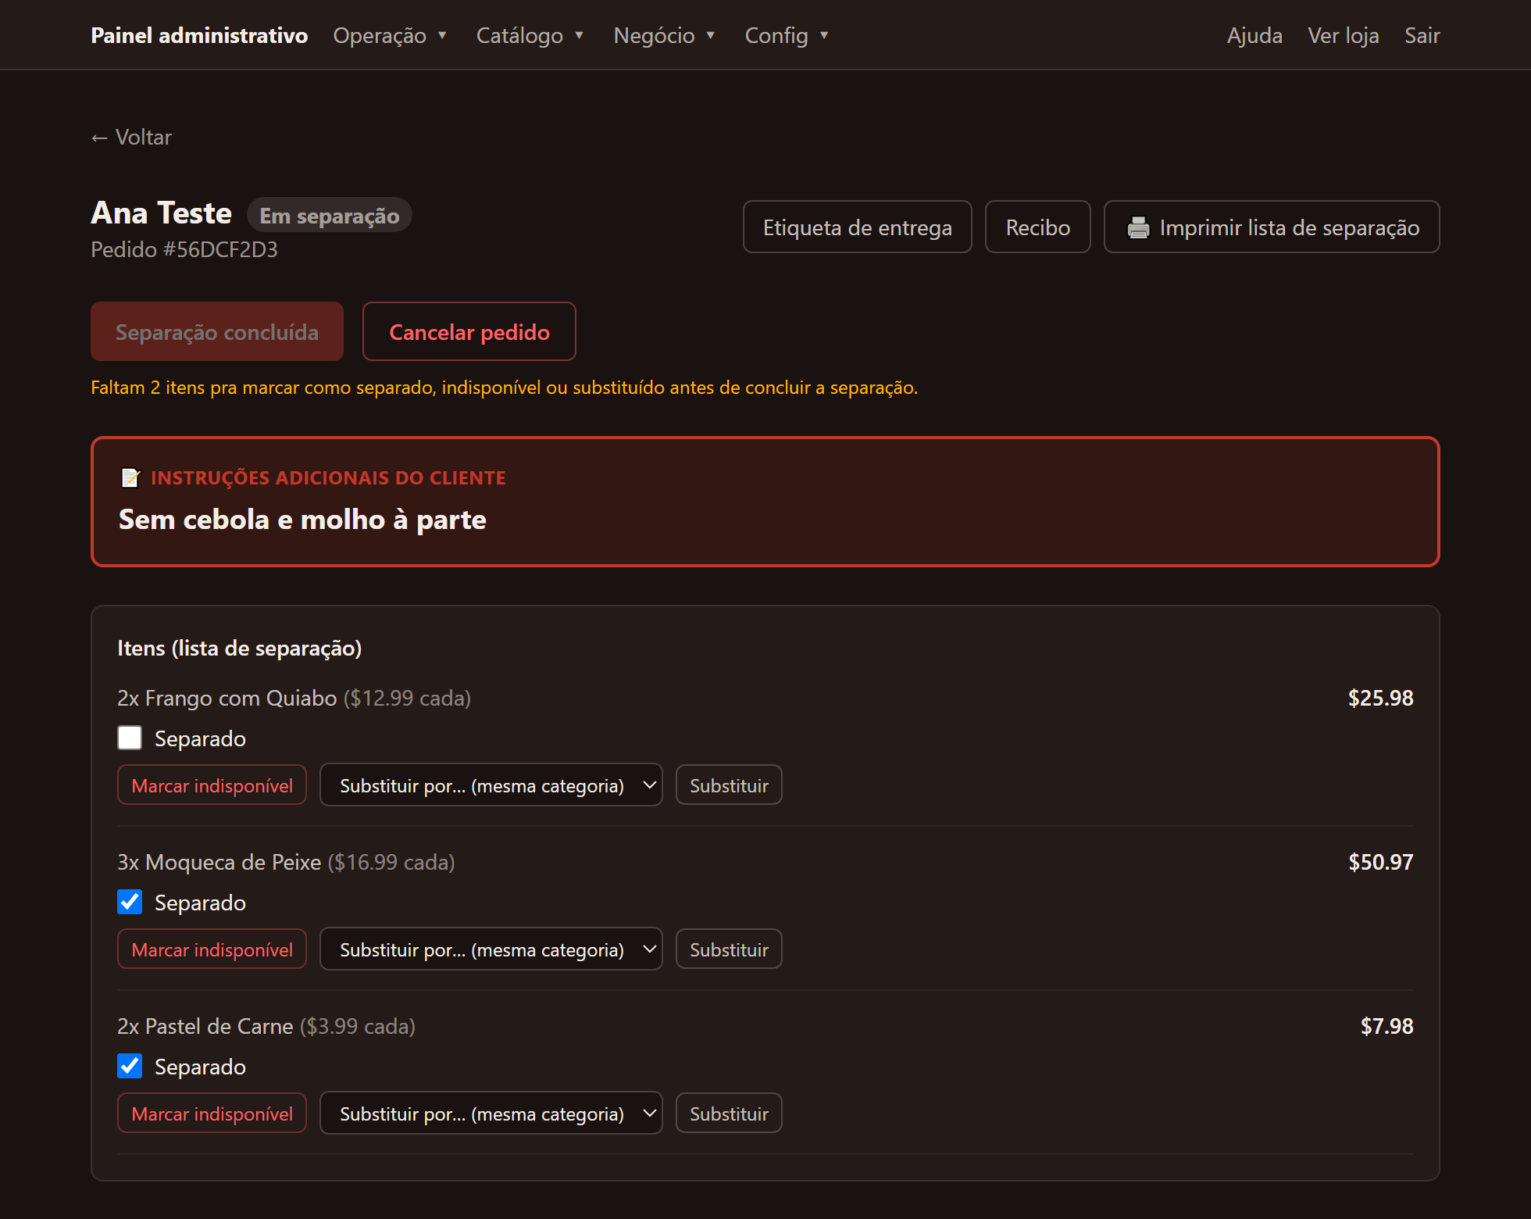Select order number Pedido #56DCF2D3
The height and width of the screenshot is (1219, 1531).
click(184, 249)
